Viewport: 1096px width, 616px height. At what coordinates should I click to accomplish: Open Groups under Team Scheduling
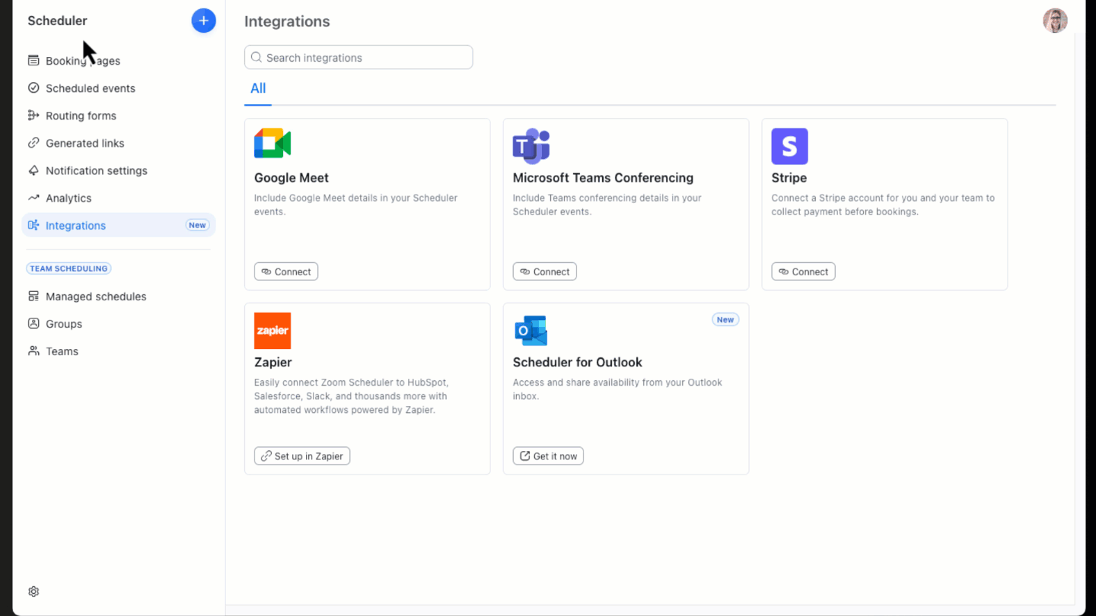pyautogui.click(x=119, y=324)
